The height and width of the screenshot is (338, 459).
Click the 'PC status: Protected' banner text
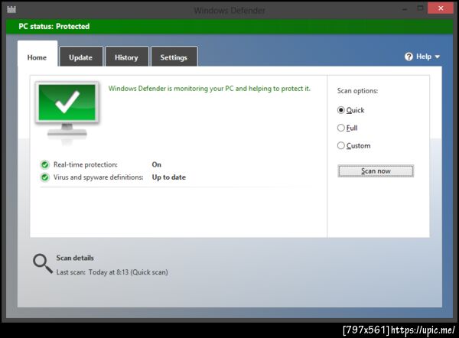click(54, 26)
